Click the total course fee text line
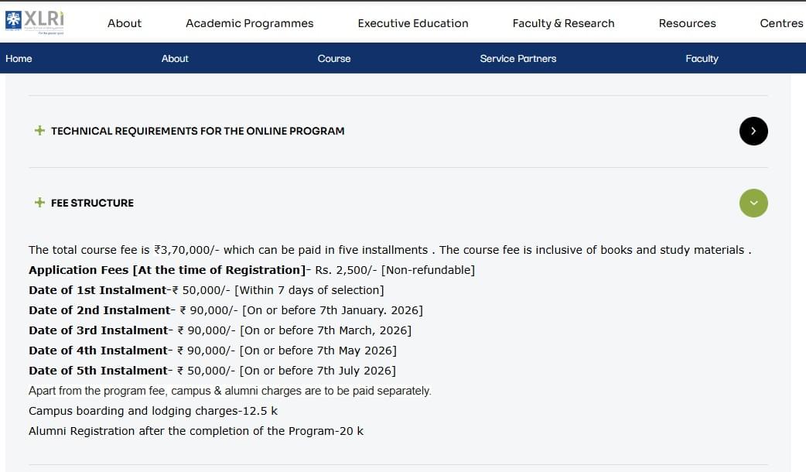This screenshot has height=472, width=806. [x=390, y=250]
